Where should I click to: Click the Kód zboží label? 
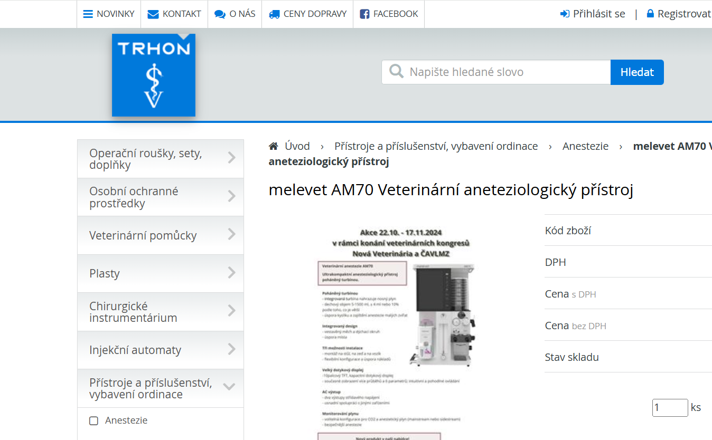[x=568, y=231]
